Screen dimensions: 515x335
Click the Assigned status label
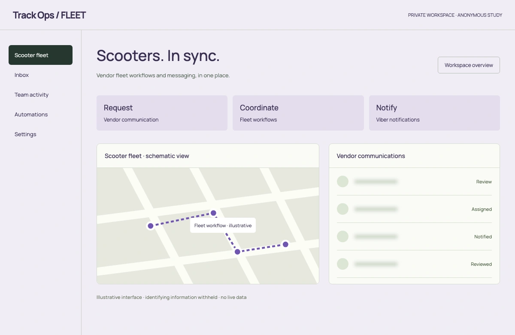point(482,209)
